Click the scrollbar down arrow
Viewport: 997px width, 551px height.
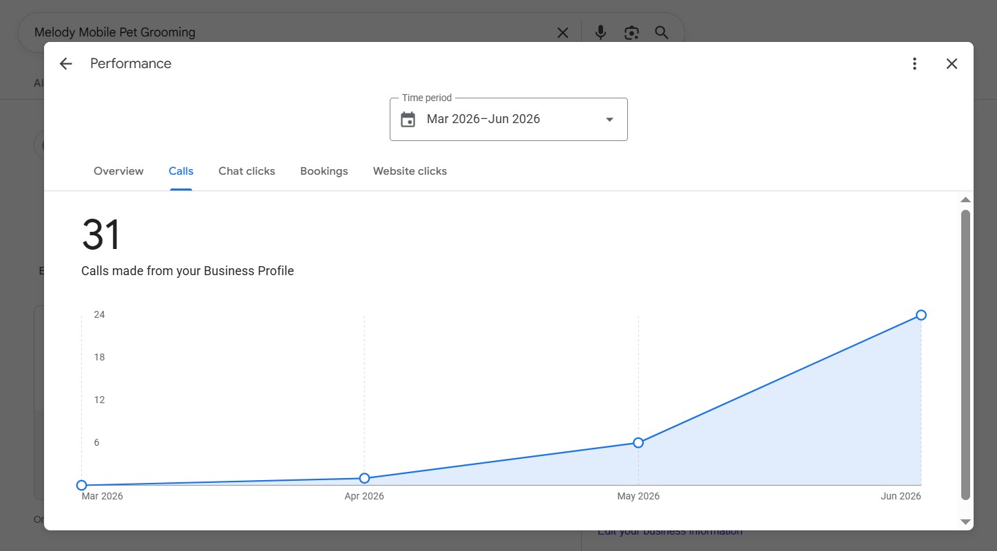[x=965, y=522]
